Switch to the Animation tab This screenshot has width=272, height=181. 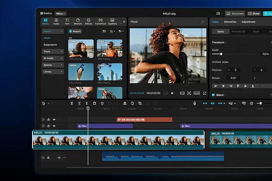230,22
